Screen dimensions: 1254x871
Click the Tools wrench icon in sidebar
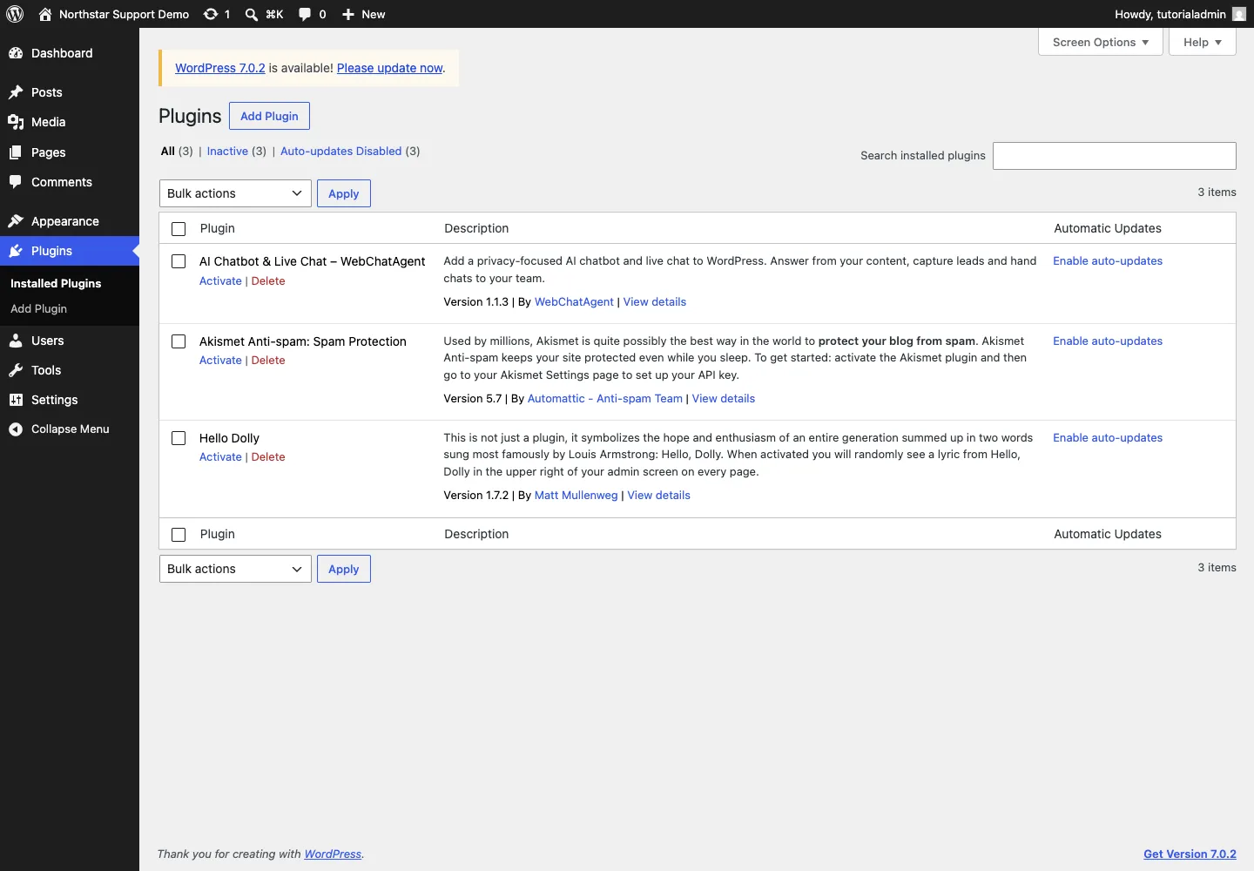click(x=16, y=370)
